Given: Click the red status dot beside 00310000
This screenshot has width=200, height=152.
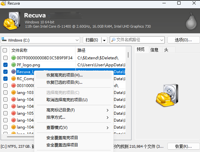Looking at the screenshot, I should coord(14,85).
